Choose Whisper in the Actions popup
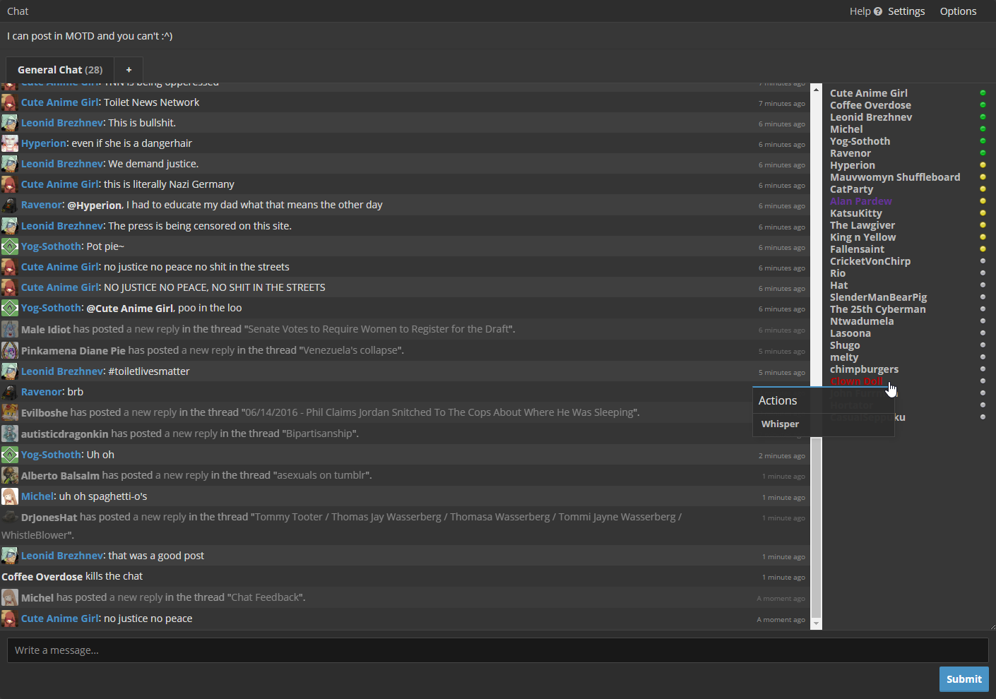 (780, 424)
